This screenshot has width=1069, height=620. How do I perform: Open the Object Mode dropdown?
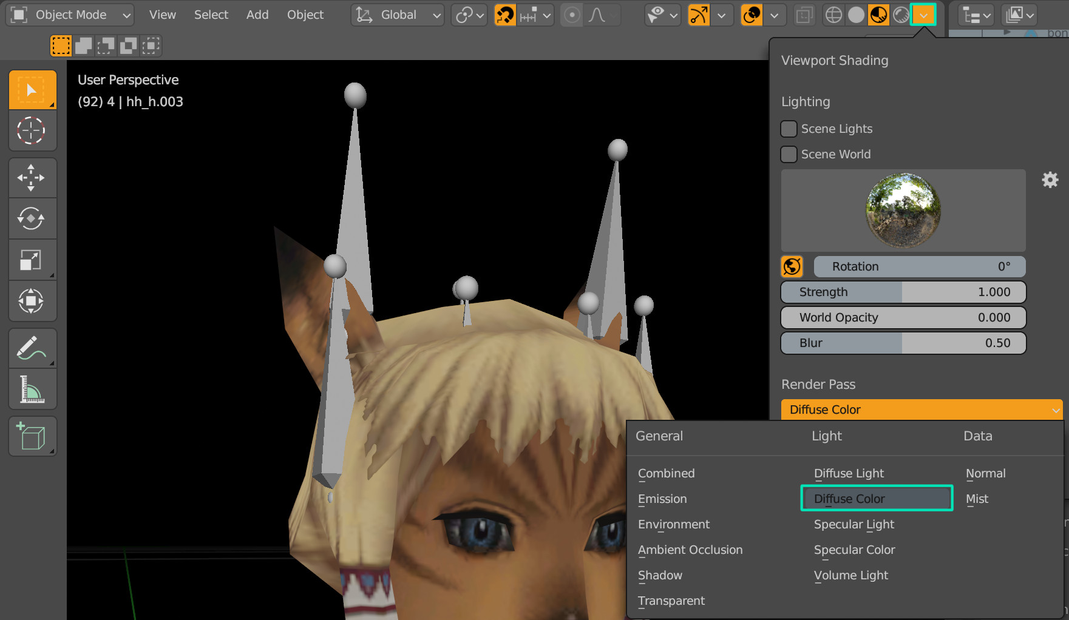point(70,15)
